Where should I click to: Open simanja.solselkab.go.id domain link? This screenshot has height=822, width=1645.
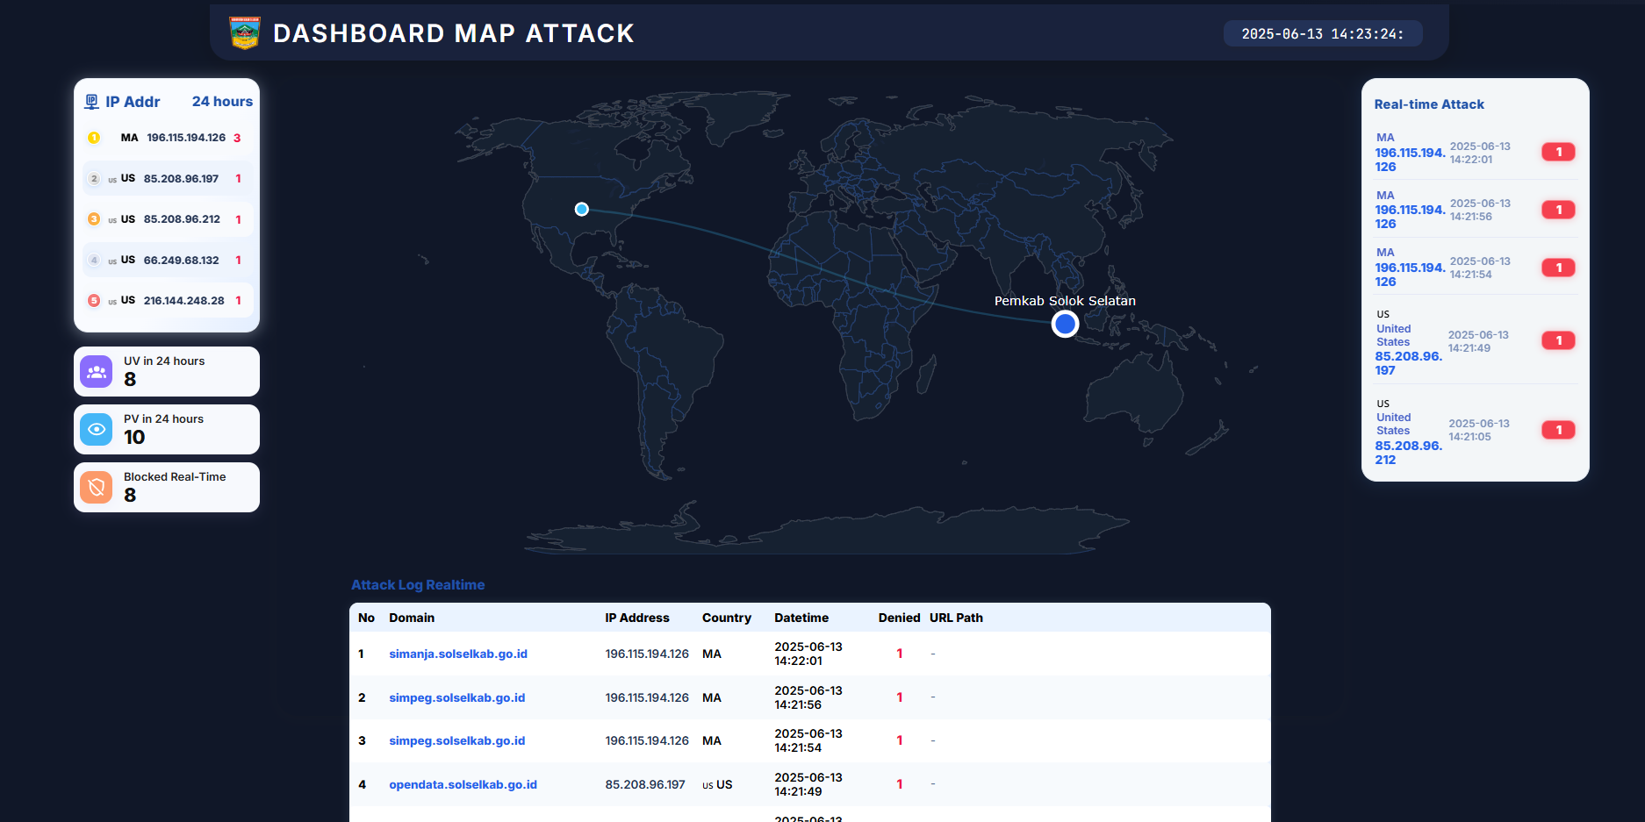click(x=458, y=654)
